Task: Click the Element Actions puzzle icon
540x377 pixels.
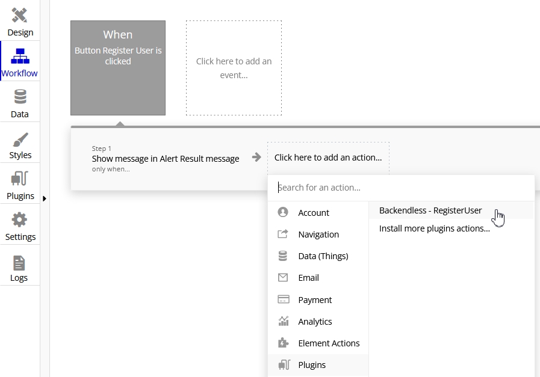Action: pyautogui.click(x=284, y=343)
